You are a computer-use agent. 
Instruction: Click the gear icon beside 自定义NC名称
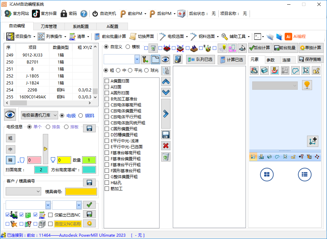pos(89,224)
